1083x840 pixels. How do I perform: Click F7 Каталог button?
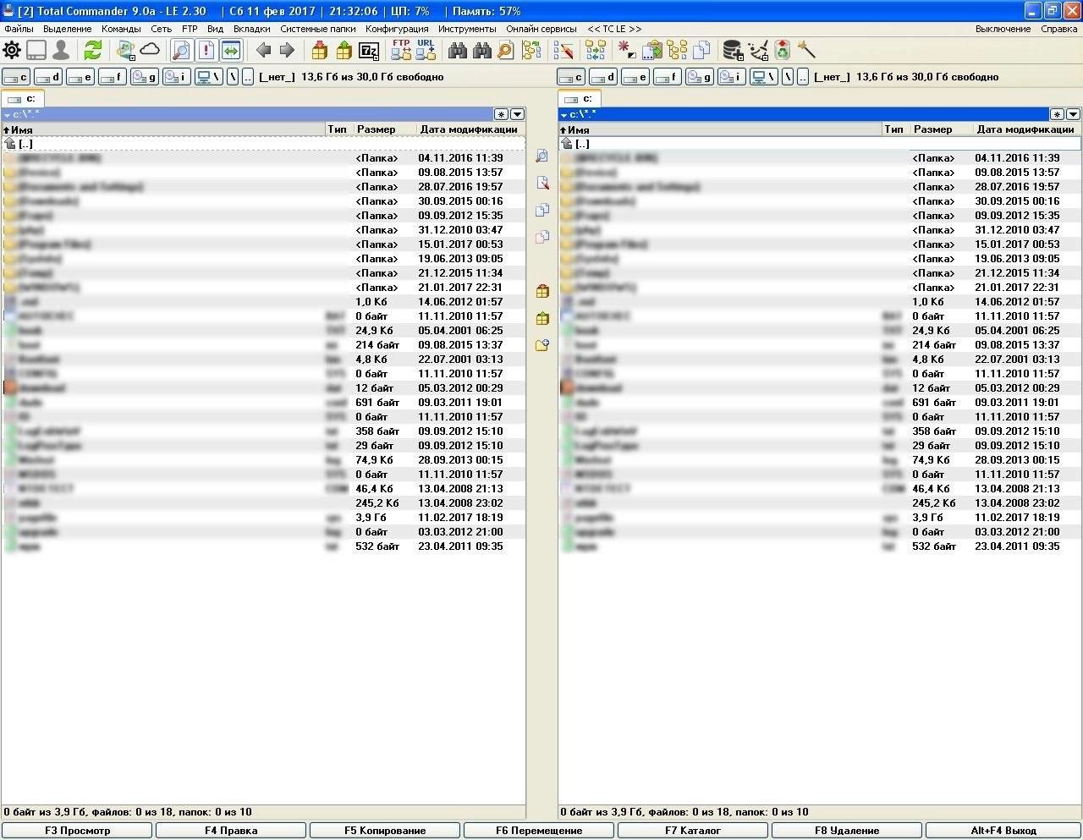coord(693,831)
